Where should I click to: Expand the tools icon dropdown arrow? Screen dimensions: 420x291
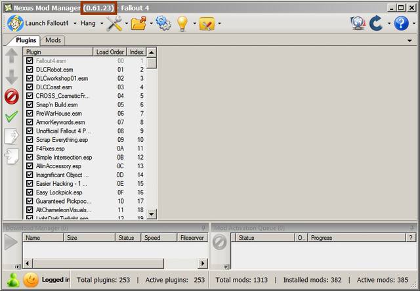click(127, 24)
